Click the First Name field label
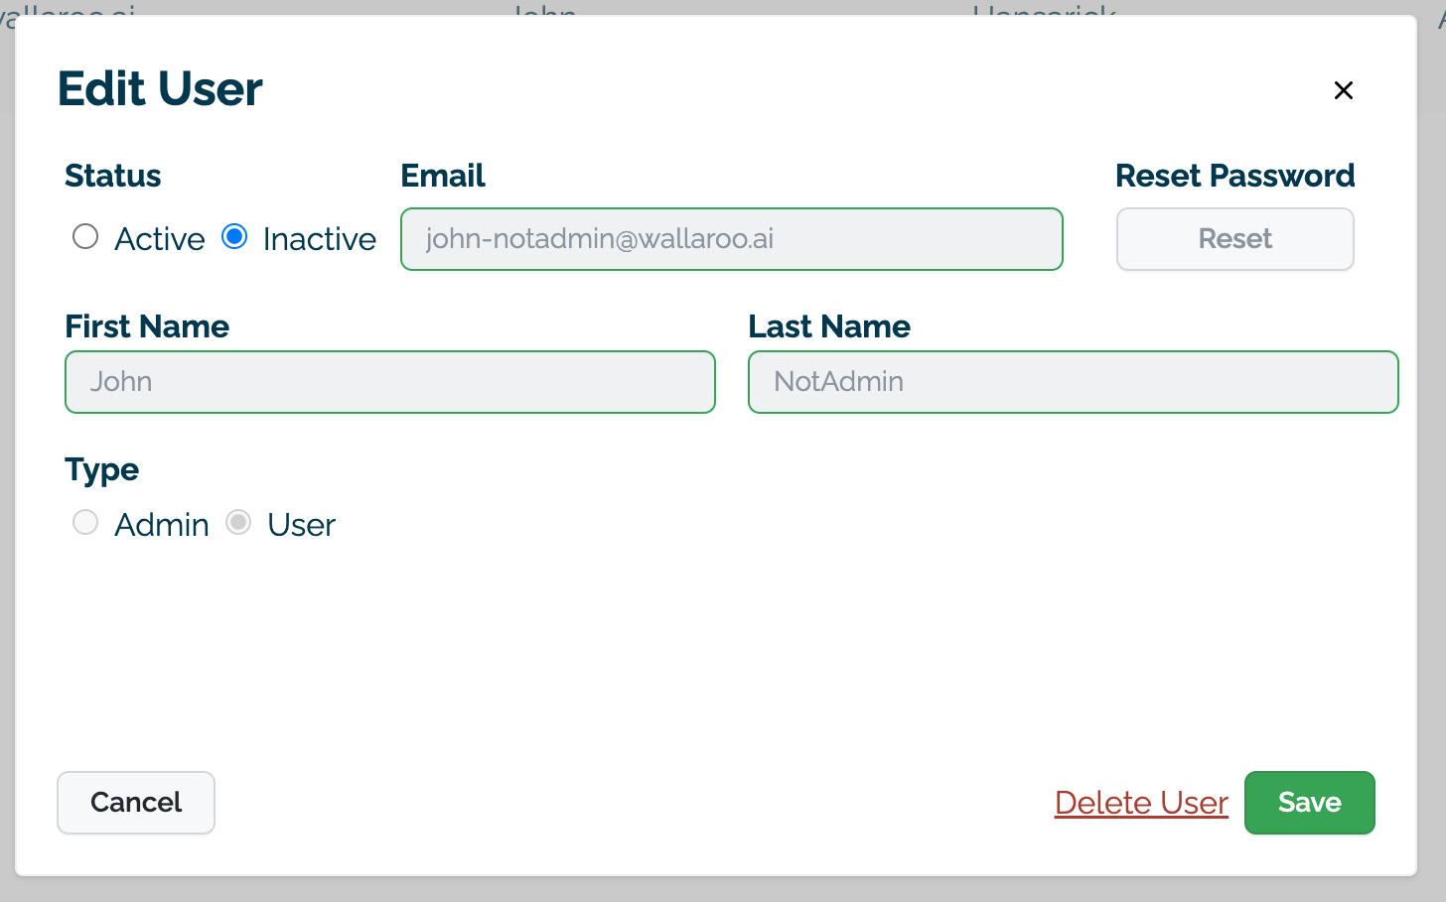The width and height of the screenshot is (1446, 902). pos(147,326)
